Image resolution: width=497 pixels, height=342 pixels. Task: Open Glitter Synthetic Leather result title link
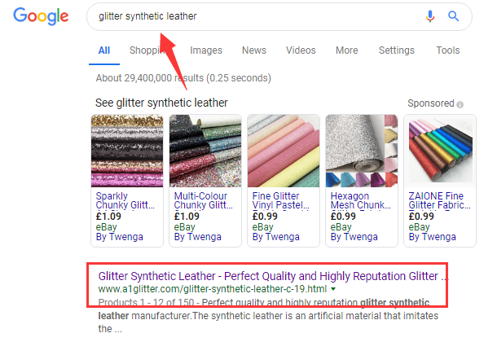(x=273, y=276)
